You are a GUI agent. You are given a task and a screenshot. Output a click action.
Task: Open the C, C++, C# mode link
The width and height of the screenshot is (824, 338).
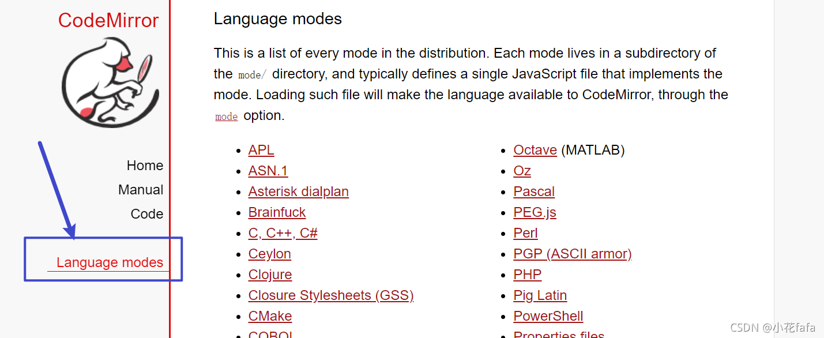[x=283, y=233]
